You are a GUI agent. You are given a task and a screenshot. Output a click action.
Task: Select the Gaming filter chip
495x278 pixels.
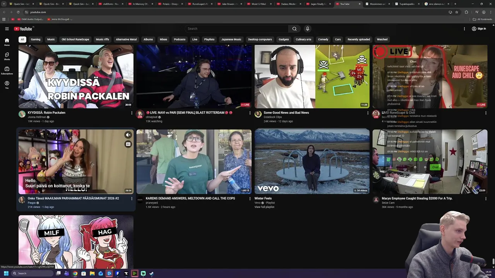[x=36, y=39]
